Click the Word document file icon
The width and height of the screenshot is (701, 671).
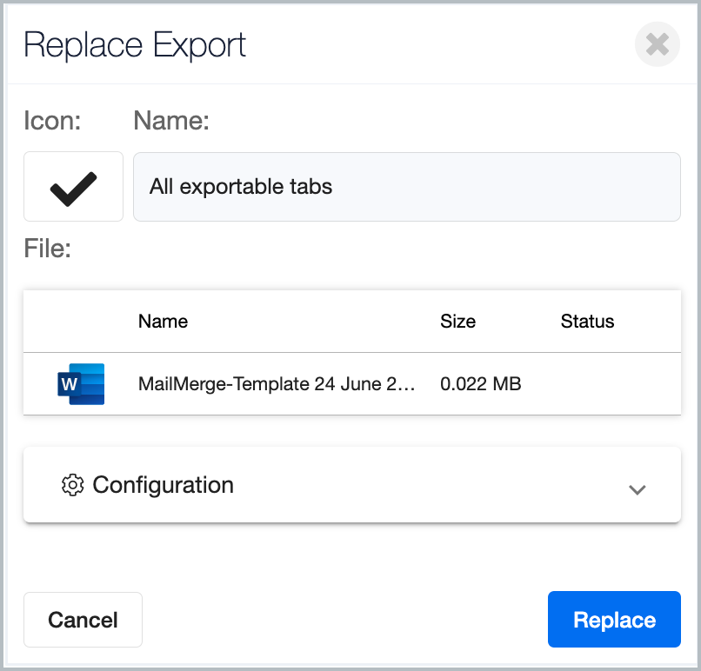[81, 384]
